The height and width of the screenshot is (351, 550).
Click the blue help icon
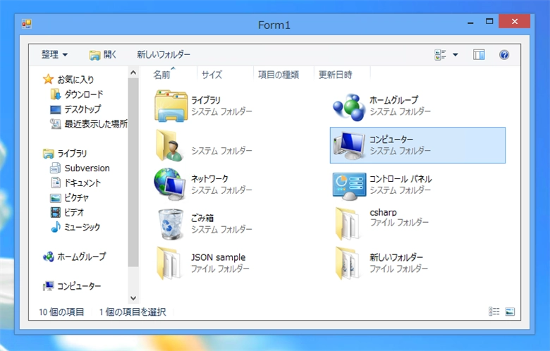pos(504,55)
